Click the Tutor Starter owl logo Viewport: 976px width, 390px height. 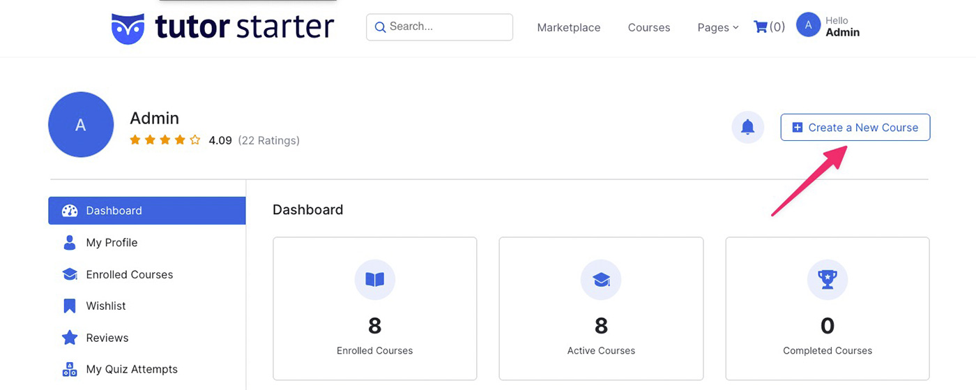coord(128,28)
